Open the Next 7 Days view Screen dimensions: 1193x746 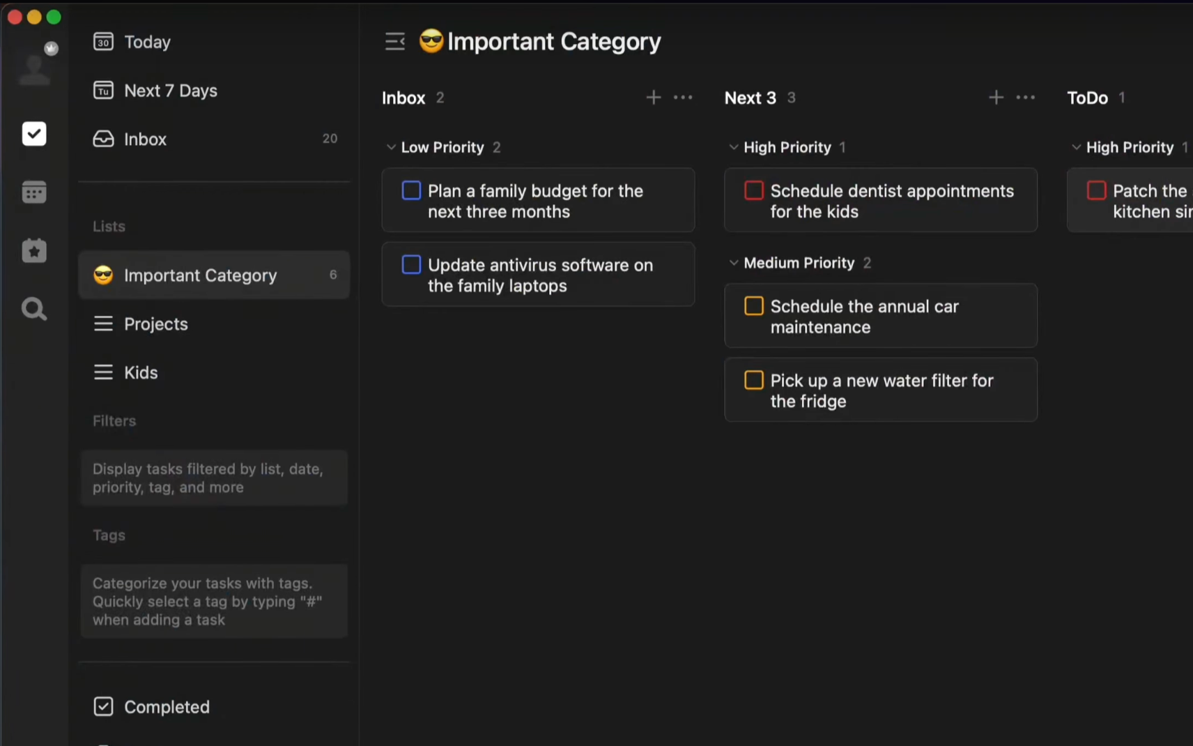coord(170,91)
